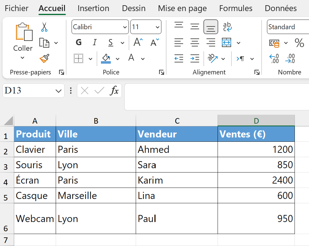Open the Fichier tab

click(x=17, y=9)
